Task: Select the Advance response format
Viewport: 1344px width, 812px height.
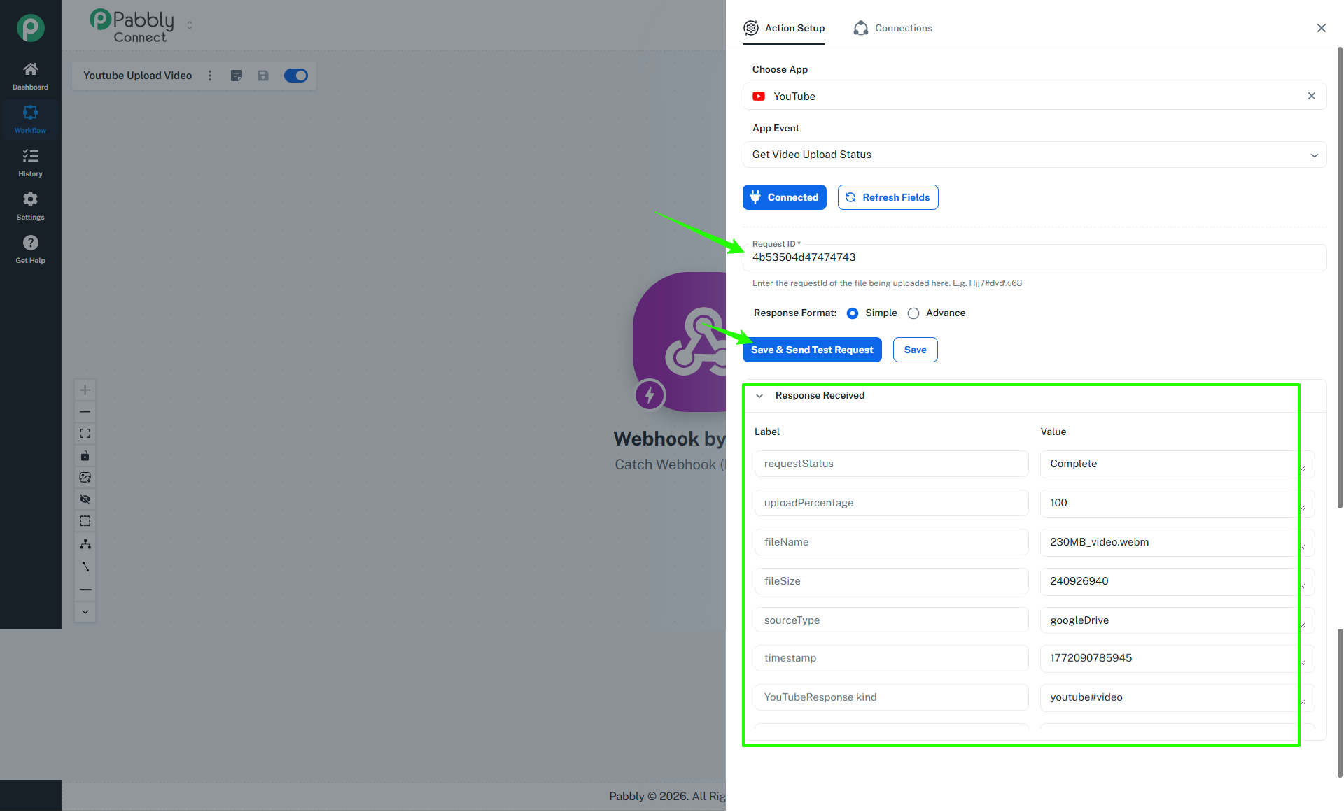Action: coord(913,313)
